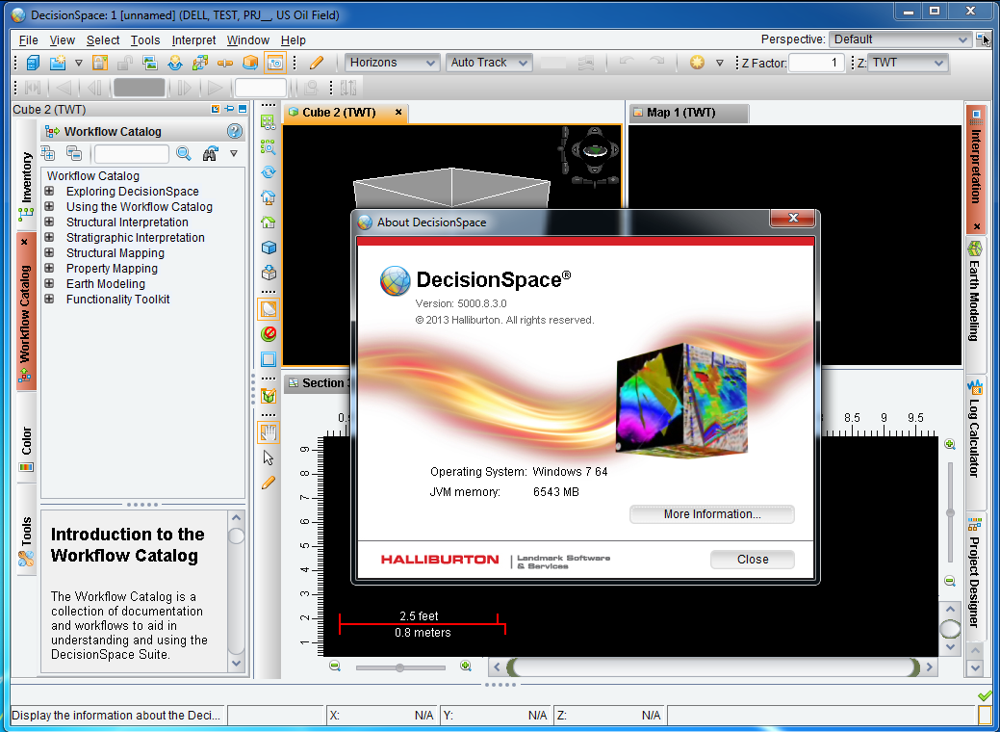The image size is (1000, 732).
Task: Click Expand All icon in Workflow Catalog
Action: (48, 153)
